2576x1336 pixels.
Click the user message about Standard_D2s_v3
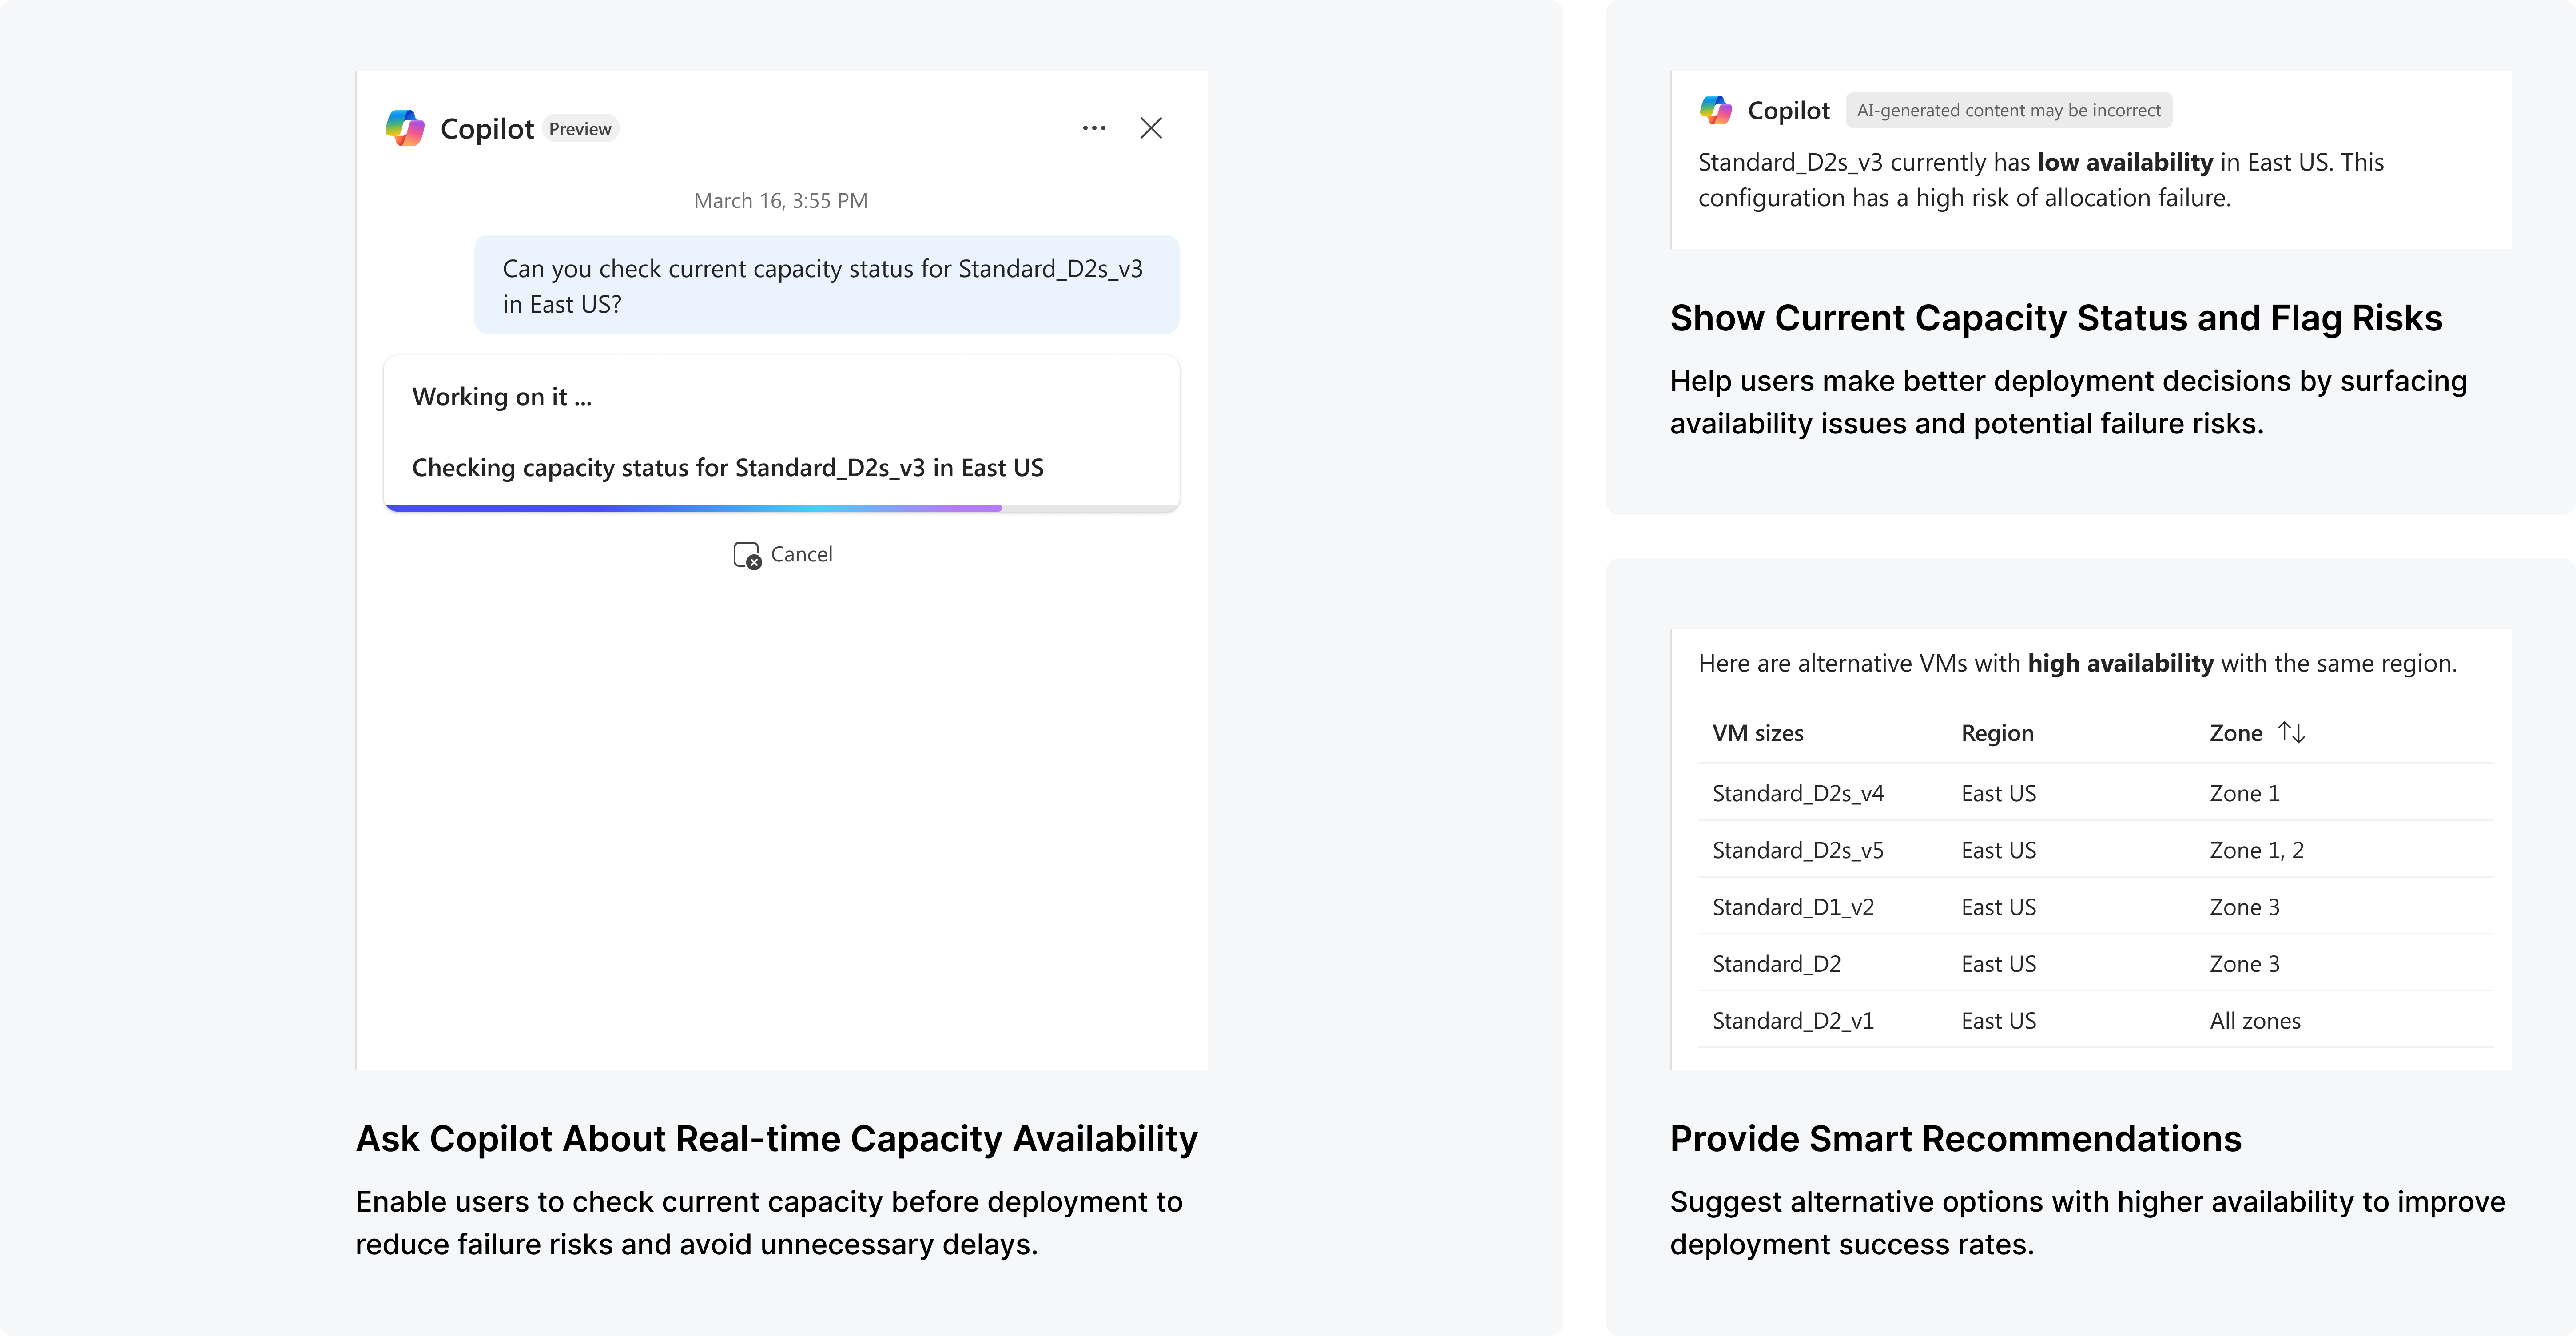[827, 285]
